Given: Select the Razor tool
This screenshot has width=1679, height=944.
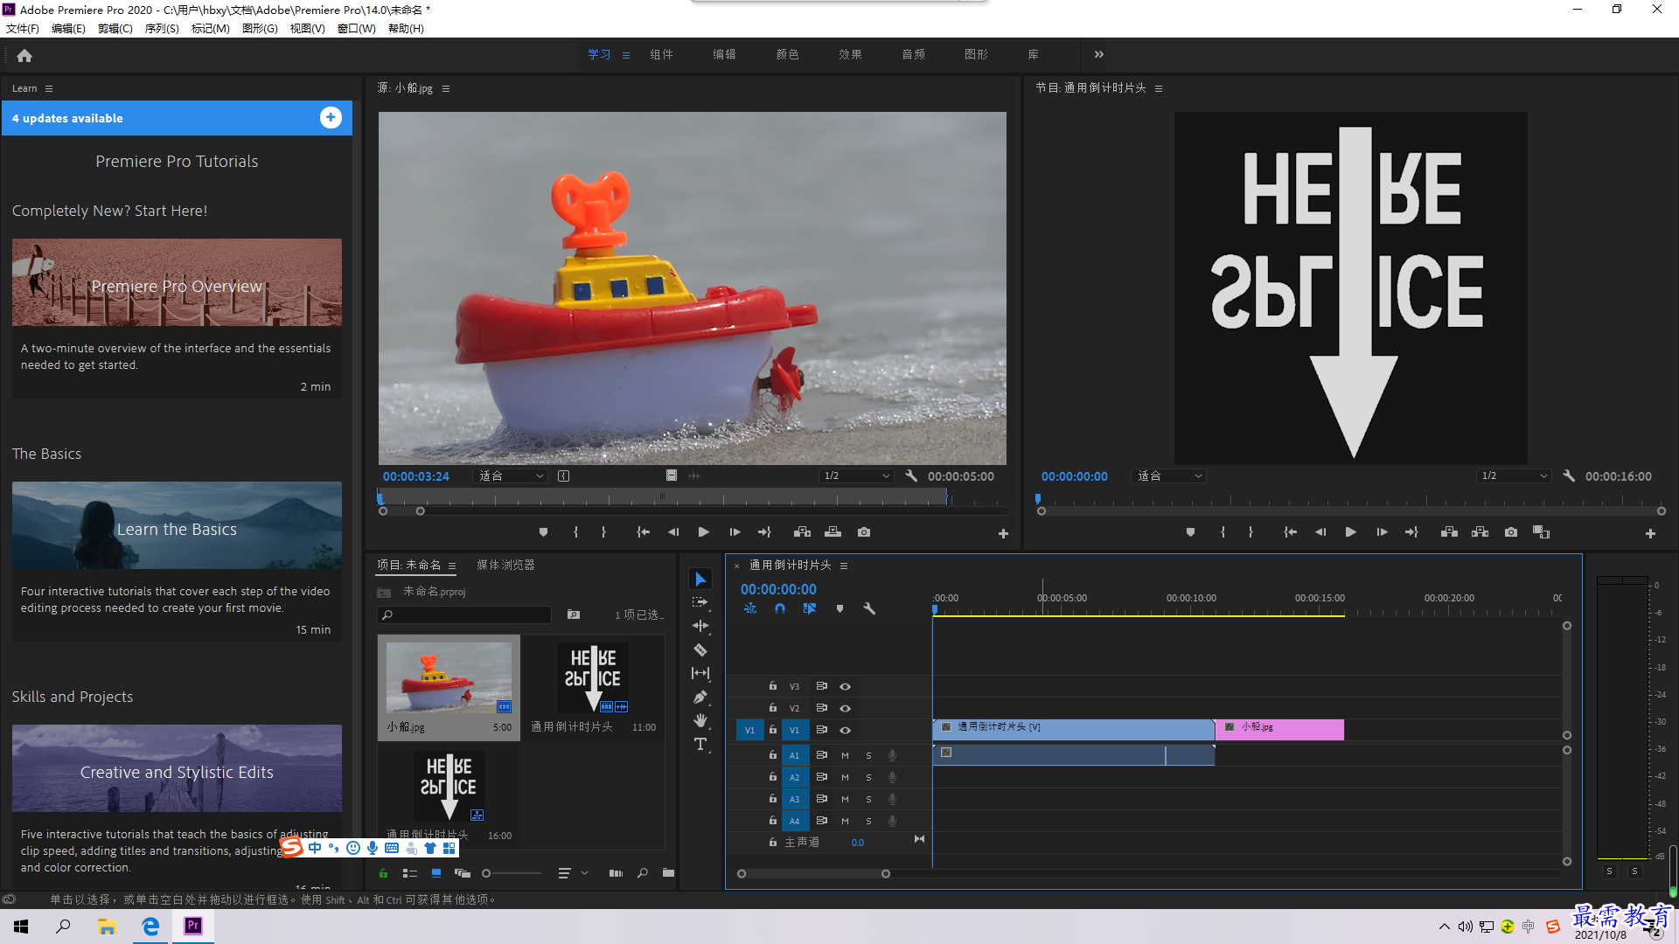Looking at the screenshot, I should (700, 649).
